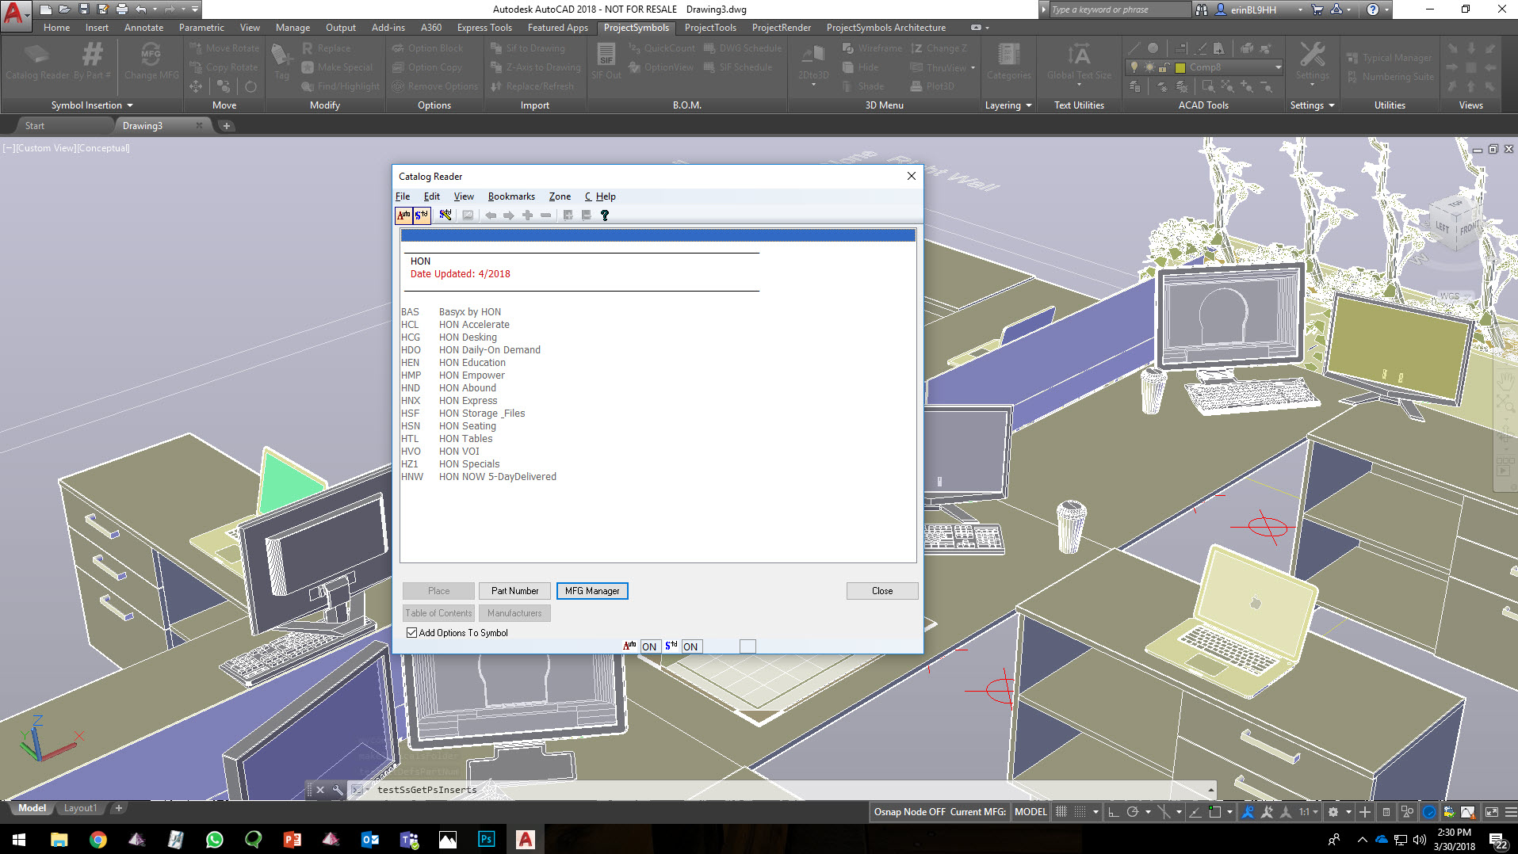
Task: Click the Part Number button
Action: click(x=514, y=591)
